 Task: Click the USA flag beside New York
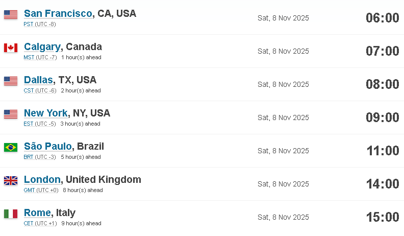[11, 114]
